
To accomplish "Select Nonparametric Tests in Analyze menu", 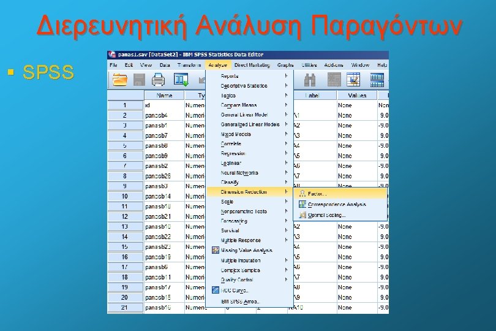I will (249, 211).
